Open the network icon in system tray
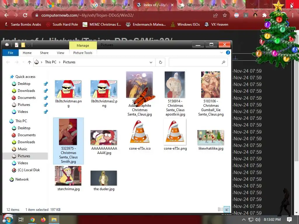299x224 pixels. (x=251, y=220)
